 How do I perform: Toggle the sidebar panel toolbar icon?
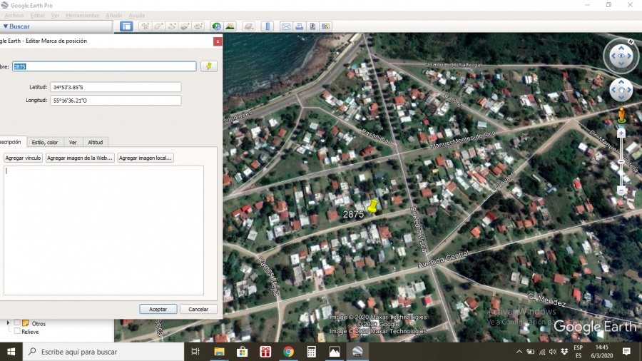pyautogui.click(x=126, y=26)
